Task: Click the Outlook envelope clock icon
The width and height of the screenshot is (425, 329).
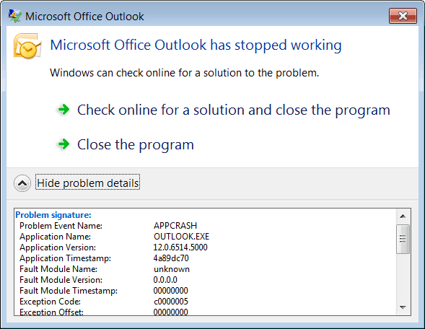Action: pos(27,45)
